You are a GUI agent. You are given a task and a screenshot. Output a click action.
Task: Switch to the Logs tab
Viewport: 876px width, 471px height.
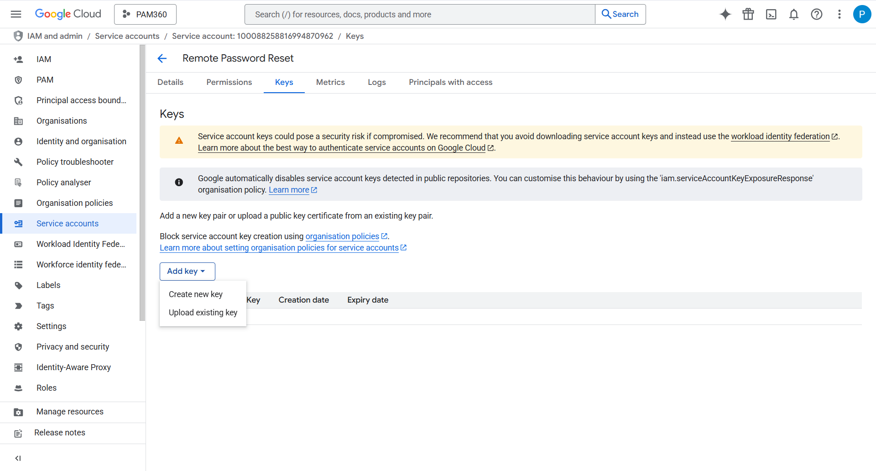tap(376, 82)
